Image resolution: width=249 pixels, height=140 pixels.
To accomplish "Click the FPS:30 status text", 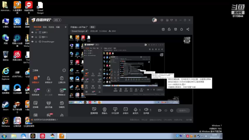I will coord(144,120).
